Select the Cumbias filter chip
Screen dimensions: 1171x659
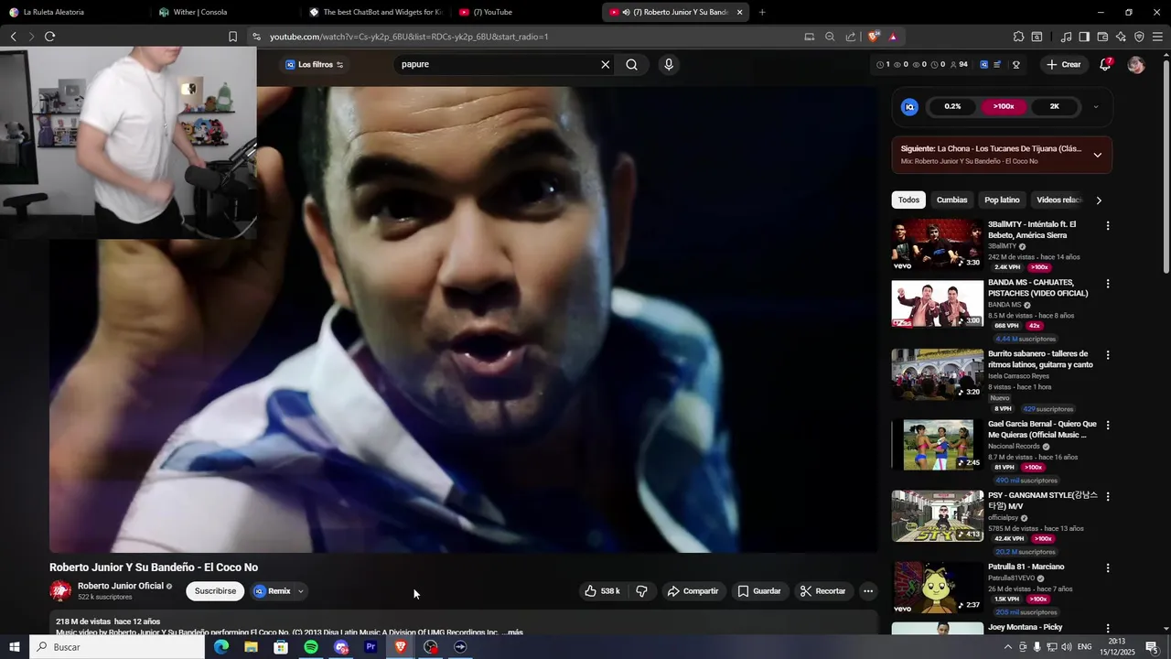(x=951, y=200)
